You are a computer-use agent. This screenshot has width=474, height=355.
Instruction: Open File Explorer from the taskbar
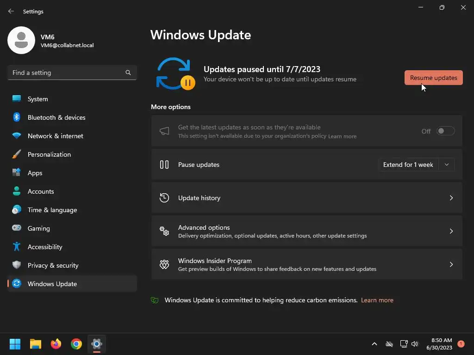click(35, 344)
